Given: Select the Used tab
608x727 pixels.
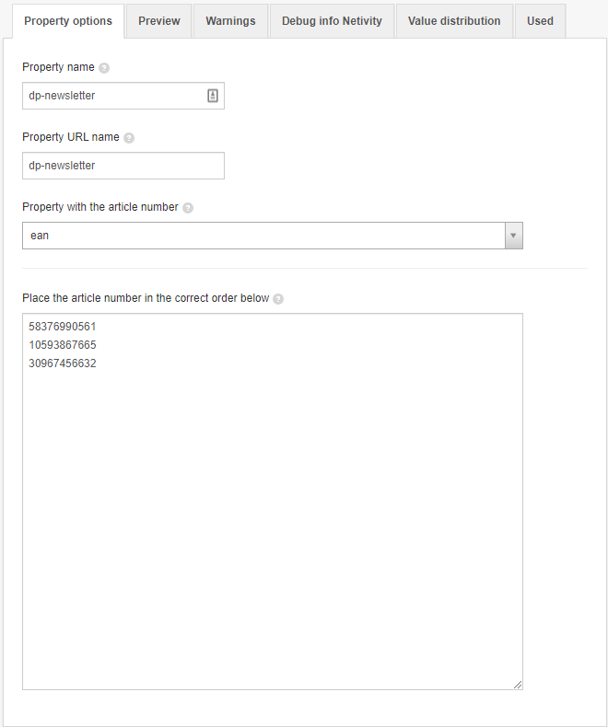Looking at the screenshot, I should (x=540, y=21).
